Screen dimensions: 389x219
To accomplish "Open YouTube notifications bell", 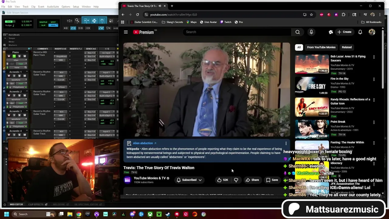I will 360,32.
